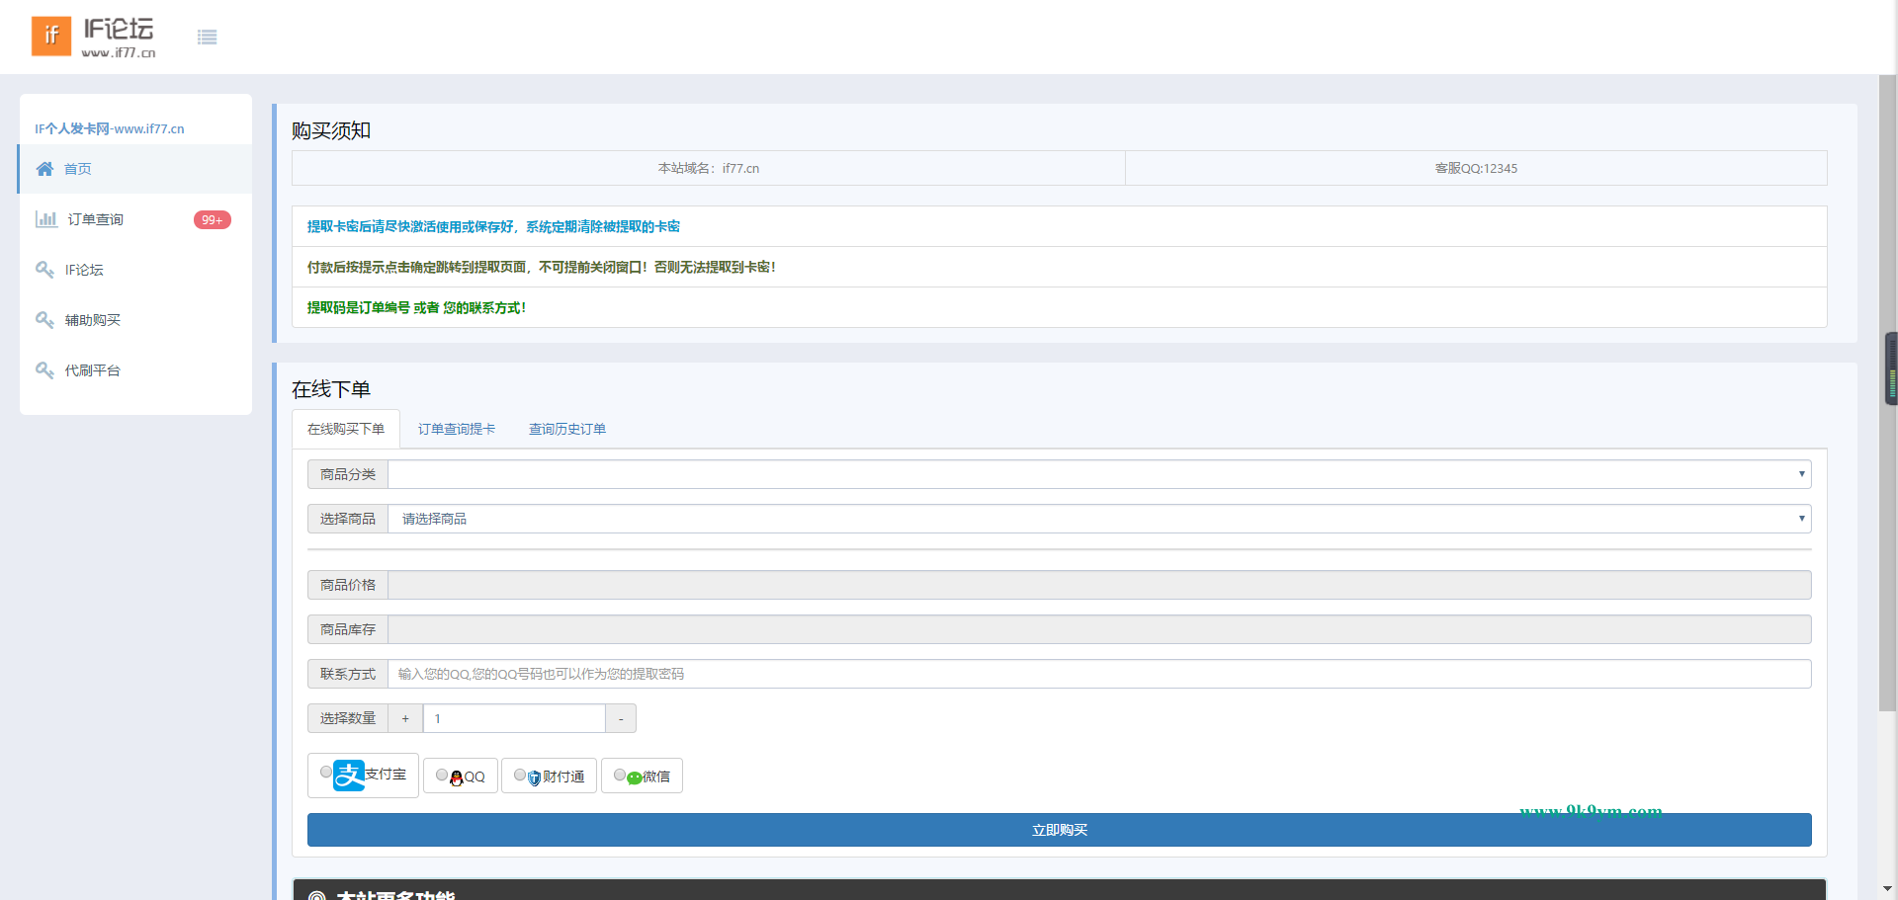1898x900 pixels.
Task: Click the IF论坛 orange logo
Action: (x=51, y=37)
